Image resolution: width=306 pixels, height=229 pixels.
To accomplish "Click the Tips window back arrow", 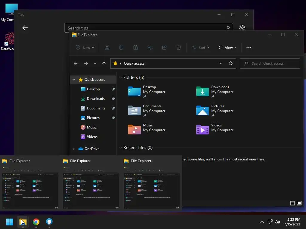I will (25, 28).
